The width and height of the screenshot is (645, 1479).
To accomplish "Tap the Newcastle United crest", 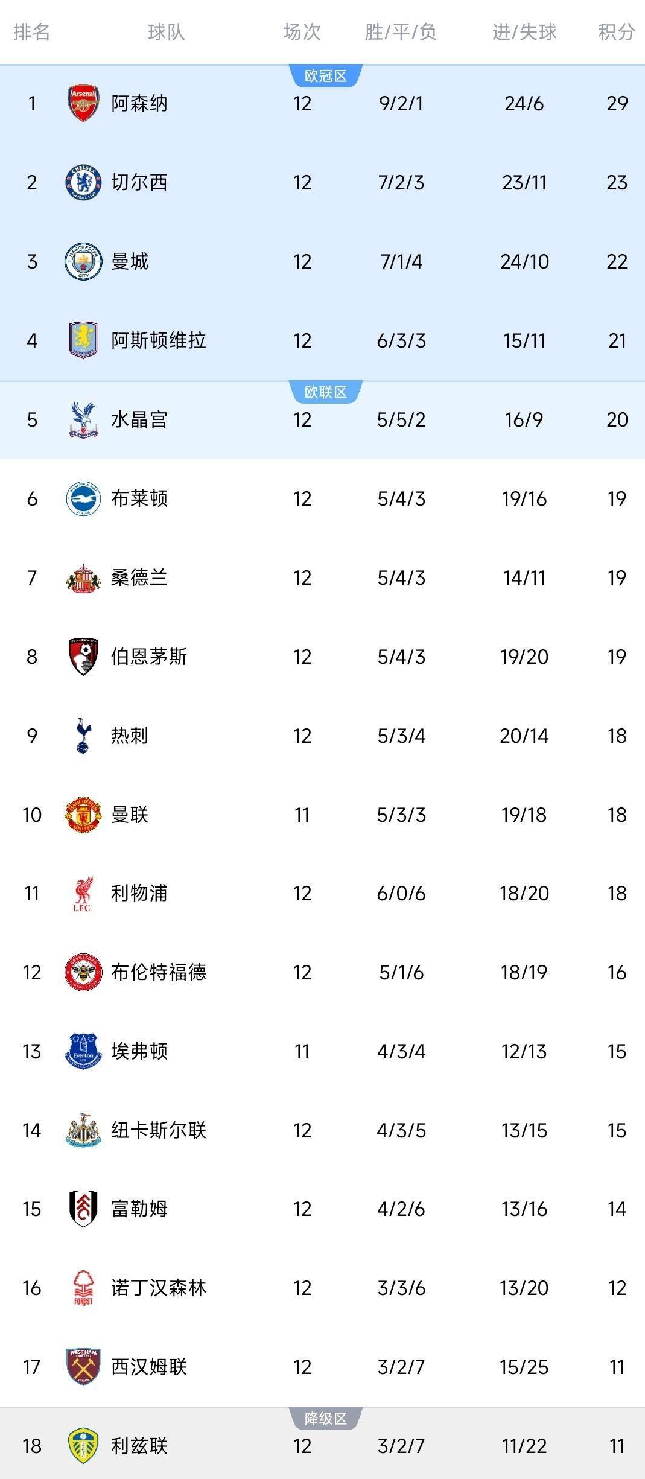I will click(x=83, y=1130).
